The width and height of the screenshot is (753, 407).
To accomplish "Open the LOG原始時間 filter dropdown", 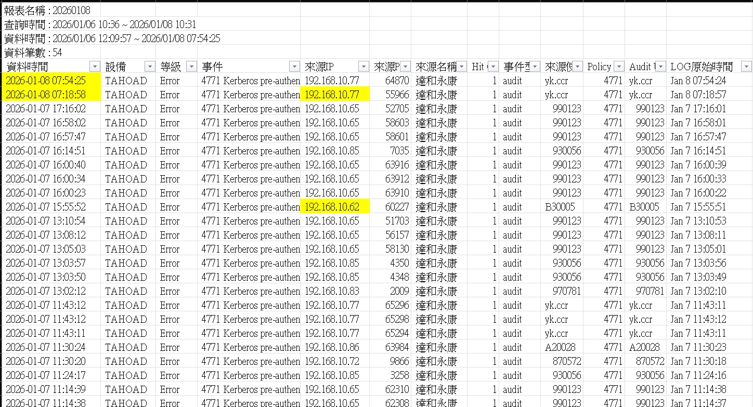I will [x=746, y=67].
